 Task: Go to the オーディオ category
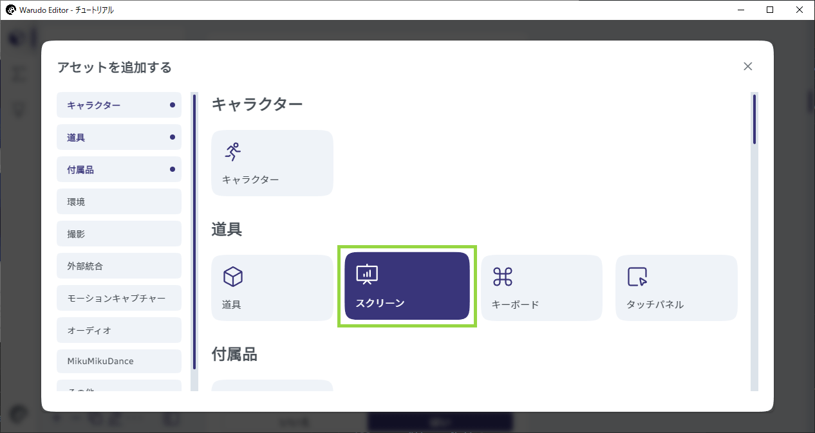[x=119, y=330]
